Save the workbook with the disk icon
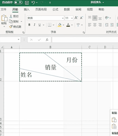 pos(27,3)
